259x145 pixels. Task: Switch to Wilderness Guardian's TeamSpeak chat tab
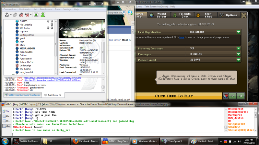pos(23,95)
